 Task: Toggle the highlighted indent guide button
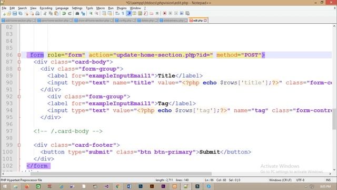128,14
